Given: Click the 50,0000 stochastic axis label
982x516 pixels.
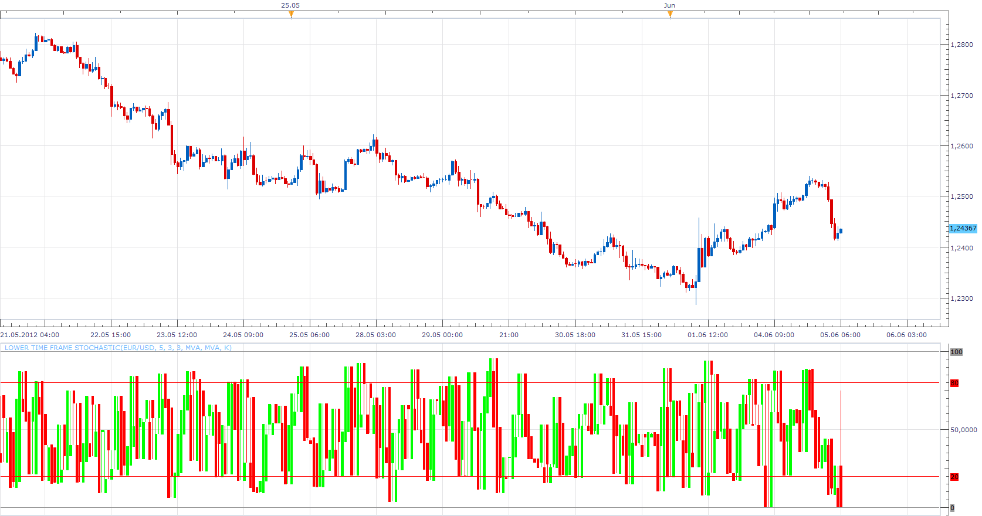Looking at the screenshot, I should coord(963,430).
